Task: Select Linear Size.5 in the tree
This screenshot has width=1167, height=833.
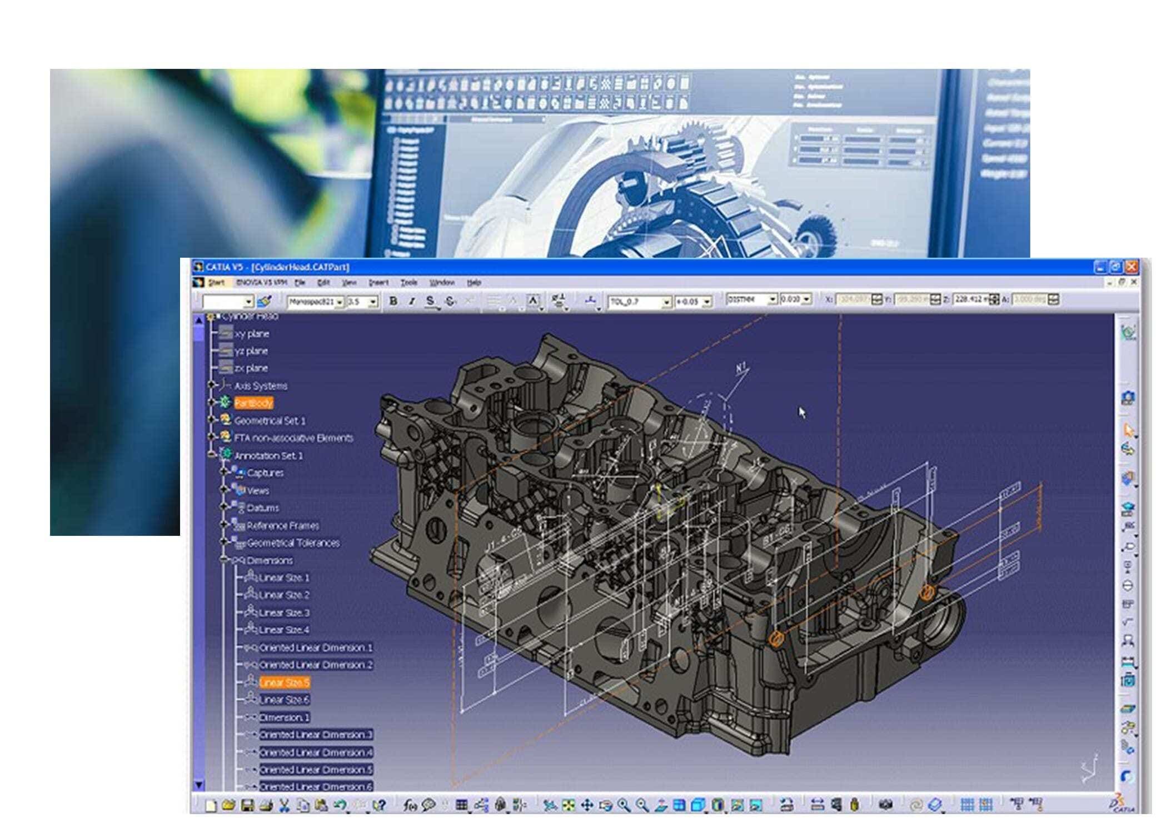Action: (x=284, y=683)
